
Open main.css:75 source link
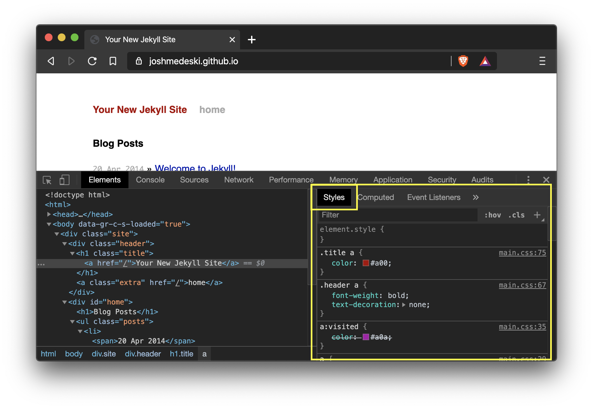click(x=522, y=253)
